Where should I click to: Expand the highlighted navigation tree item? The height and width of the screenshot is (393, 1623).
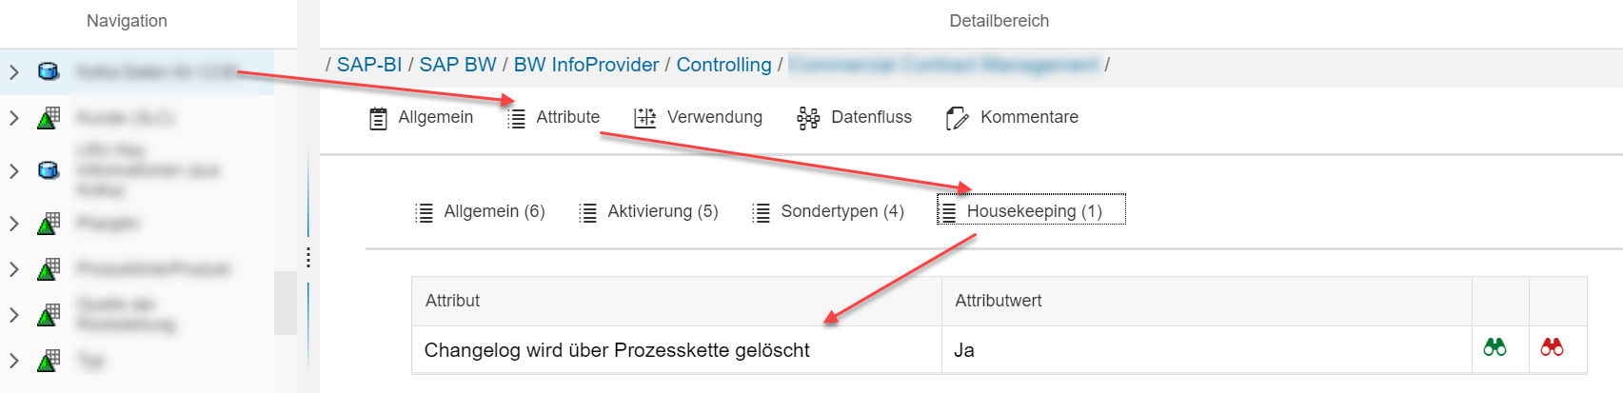tap(14, 71)
